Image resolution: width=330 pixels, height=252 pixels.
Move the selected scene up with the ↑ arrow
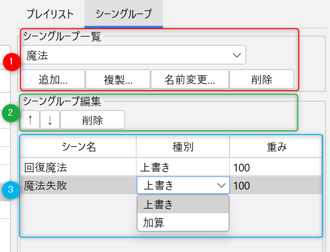[30, 120]
